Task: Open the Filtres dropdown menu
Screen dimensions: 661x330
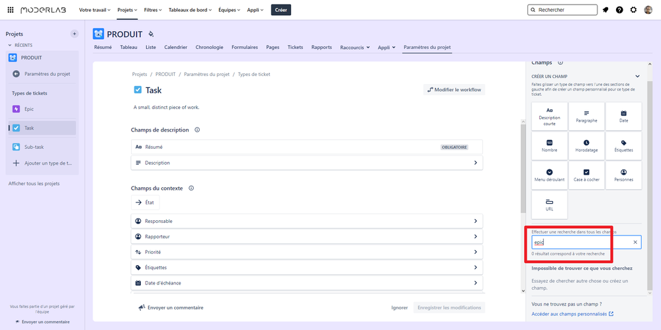Action: (153, 10)
